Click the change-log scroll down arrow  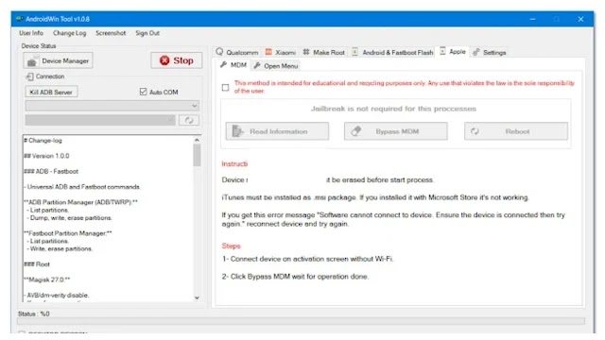[x=198, y=297]
